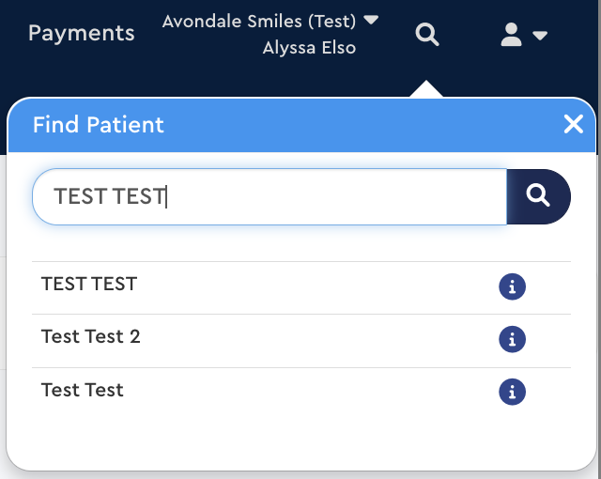
Task: Open info icon for Test Test 2
Action: [512, 339]
